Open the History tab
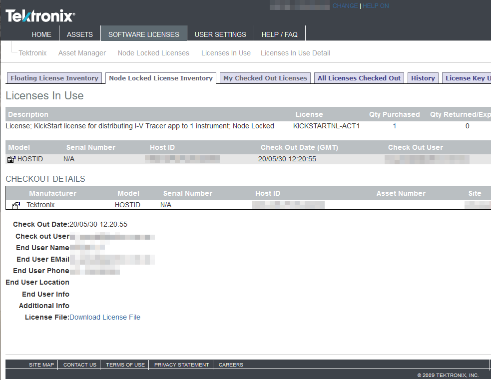Screen dimensions: 491x380 tap(423, 78)
